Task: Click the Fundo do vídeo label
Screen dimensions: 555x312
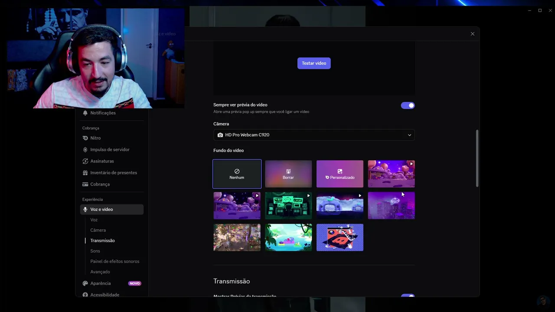Action: point(229,150)
